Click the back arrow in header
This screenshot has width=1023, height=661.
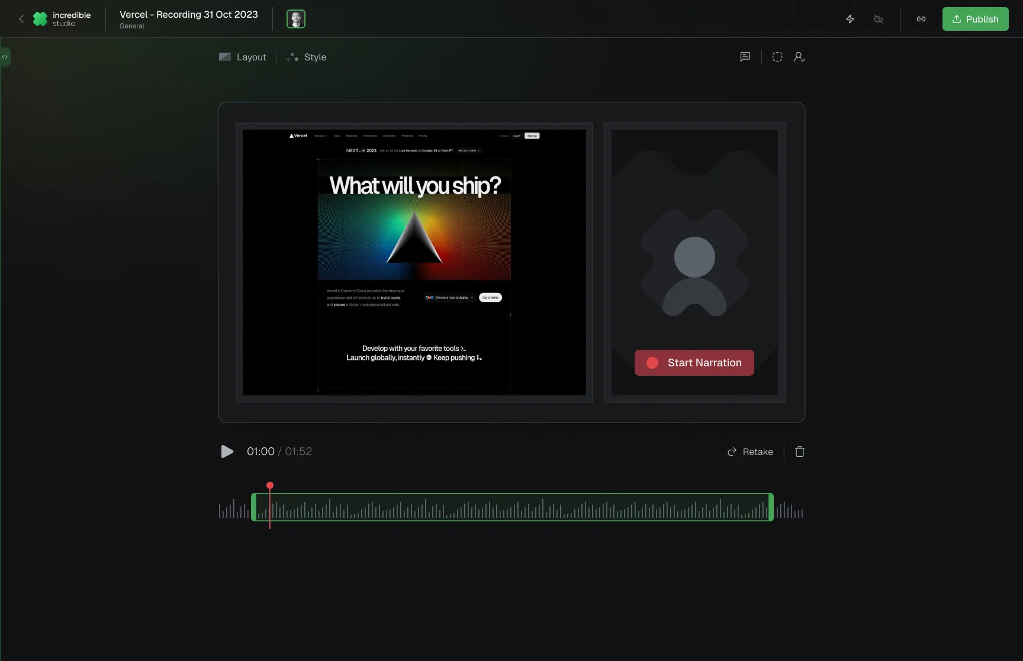(21, 19)
